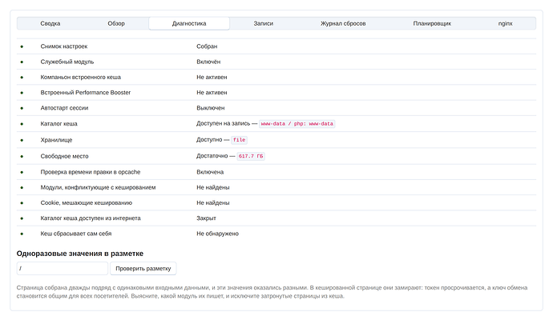This screenshot has width=553, height=320.
Task: Click the green status dot for Снимок настроек
Action: point(22,46)
